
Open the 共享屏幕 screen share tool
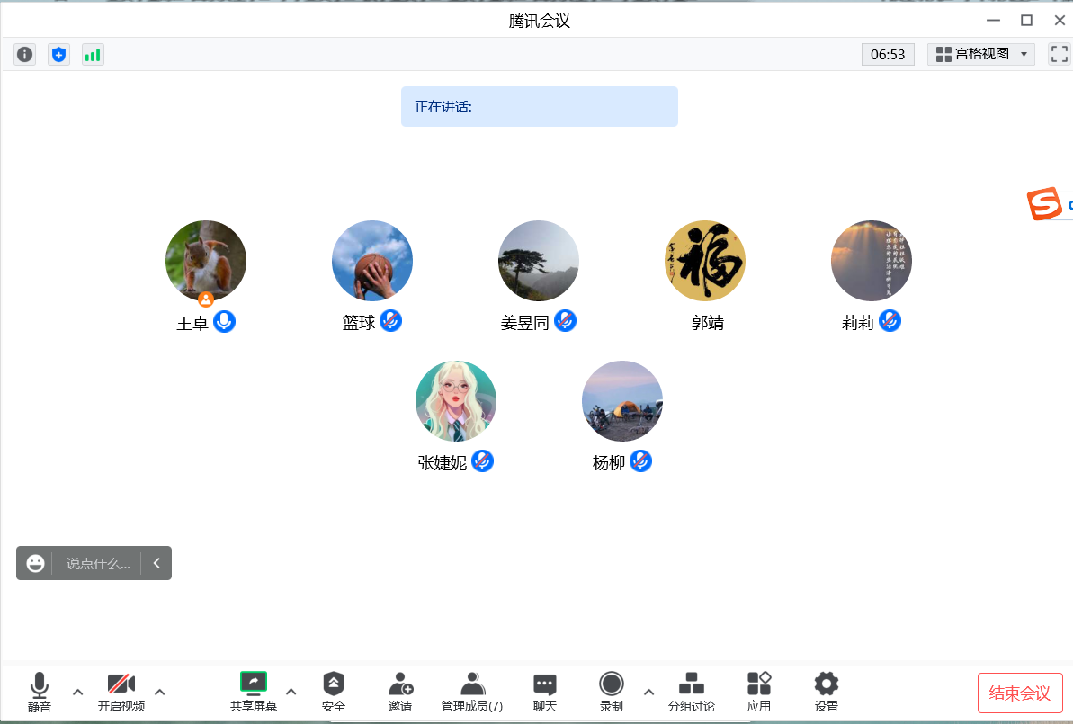[254, 691]
